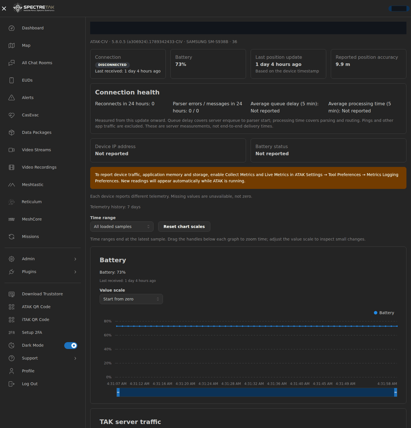The image size is (411, 428).
Task: Close the sidebar with the X icon
Action: tap(4, 9)
